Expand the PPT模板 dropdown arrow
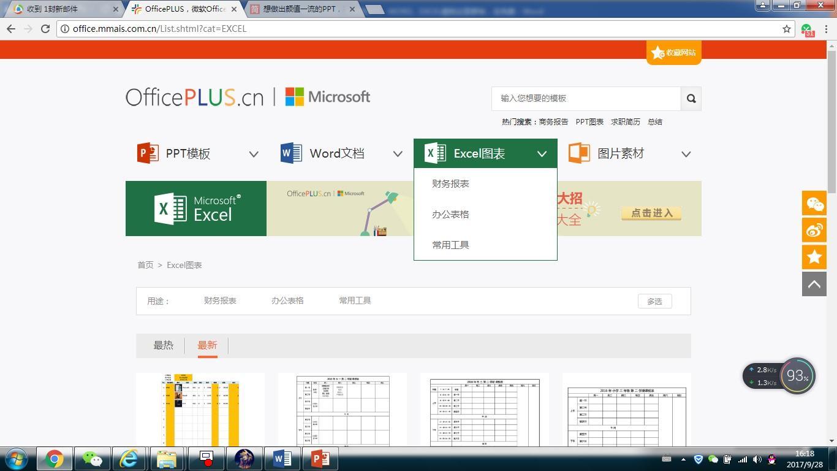The height and width of the screenshot is (471, 837). click(253, 154)
